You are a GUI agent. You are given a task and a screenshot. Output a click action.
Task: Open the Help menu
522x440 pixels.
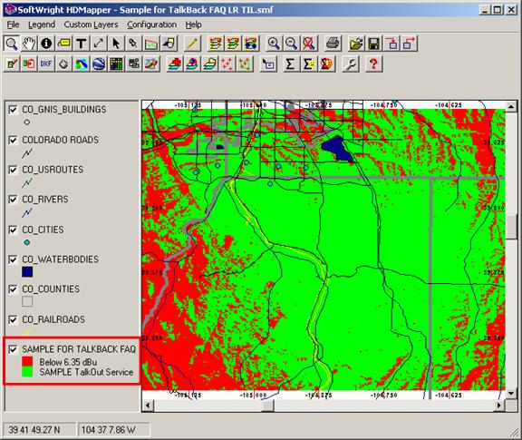[x=193, y=24]
